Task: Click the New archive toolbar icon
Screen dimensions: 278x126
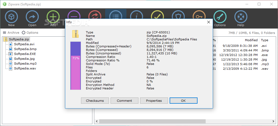Action: [x=11, y=17]
